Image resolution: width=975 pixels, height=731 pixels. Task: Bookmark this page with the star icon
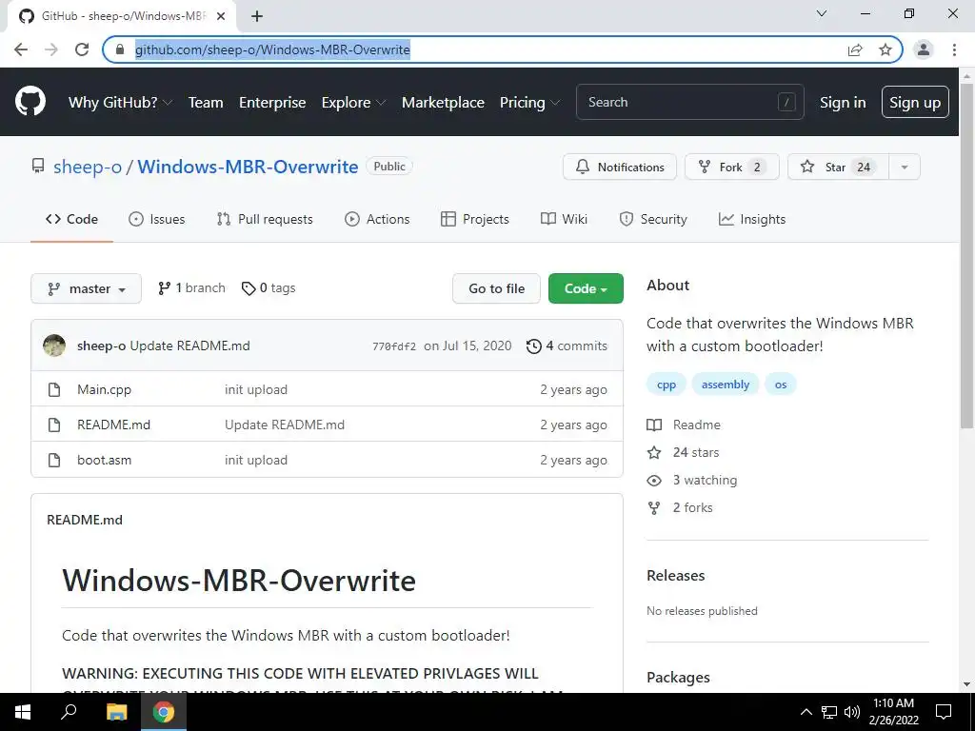pos(885,49)
